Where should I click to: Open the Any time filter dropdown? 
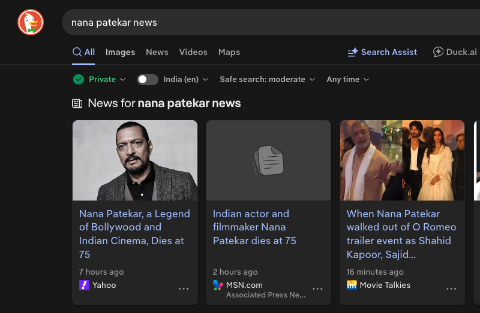[348, 80]
